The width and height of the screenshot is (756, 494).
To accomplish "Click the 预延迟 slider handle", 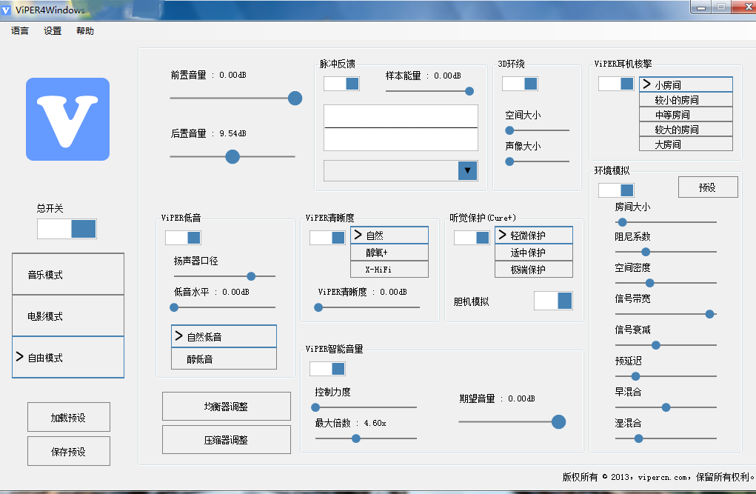I will tap(635, 376).
